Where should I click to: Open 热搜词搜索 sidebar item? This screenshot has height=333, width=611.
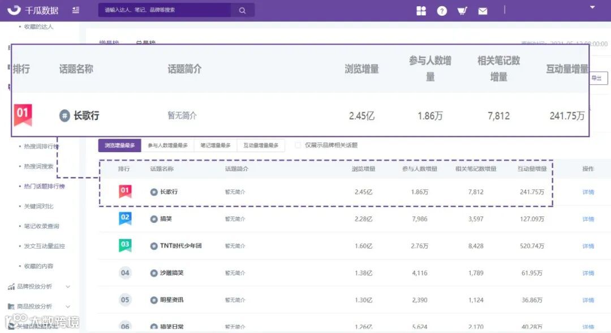click(38, 166)
